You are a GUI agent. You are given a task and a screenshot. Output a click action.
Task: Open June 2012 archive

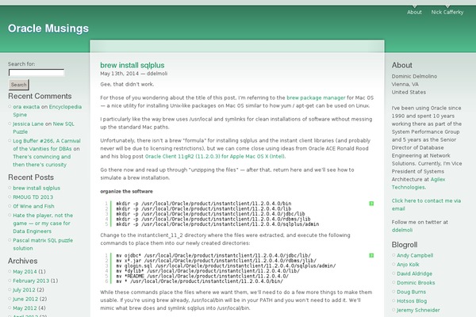point(25,299)
